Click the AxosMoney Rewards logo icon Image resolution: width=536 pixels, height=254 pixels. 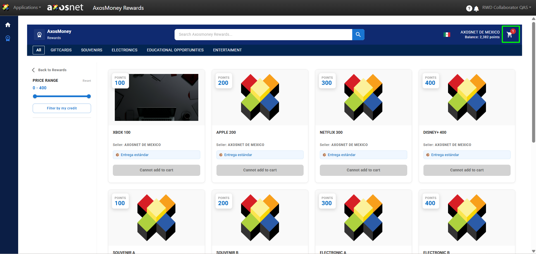[x=39, y=35]
